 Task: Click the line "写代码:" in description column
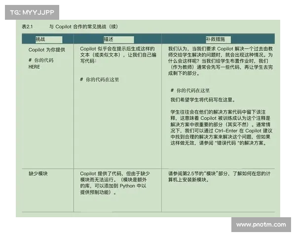click(x=88, y=61)
